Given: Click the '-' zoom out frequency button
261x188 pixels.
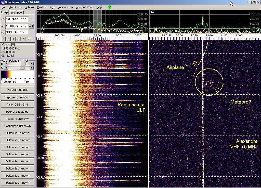Looking at the screenshot, I should pyautogui.click(x=18, y=39).
